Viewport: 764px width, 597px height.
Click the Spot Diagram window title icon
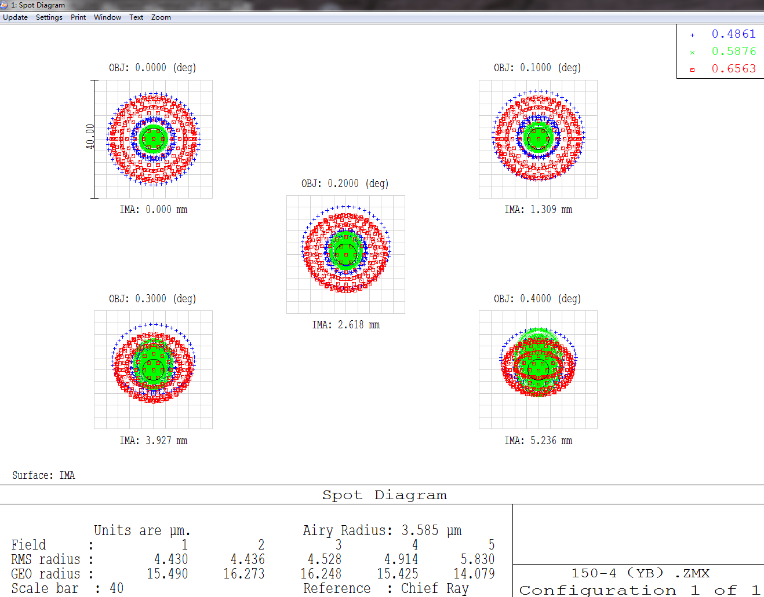pyautogui.click(x=5, y=5)
